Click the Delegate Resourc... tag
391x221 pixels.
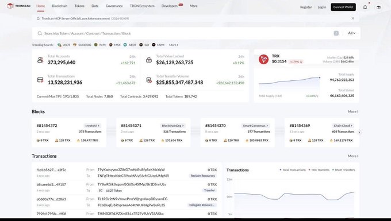(x=202, y=205)
